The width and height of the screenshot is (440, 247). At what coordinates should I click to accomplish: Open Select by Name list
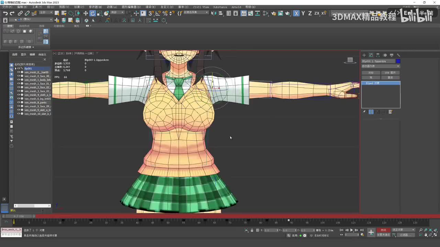tap(64, 13)
